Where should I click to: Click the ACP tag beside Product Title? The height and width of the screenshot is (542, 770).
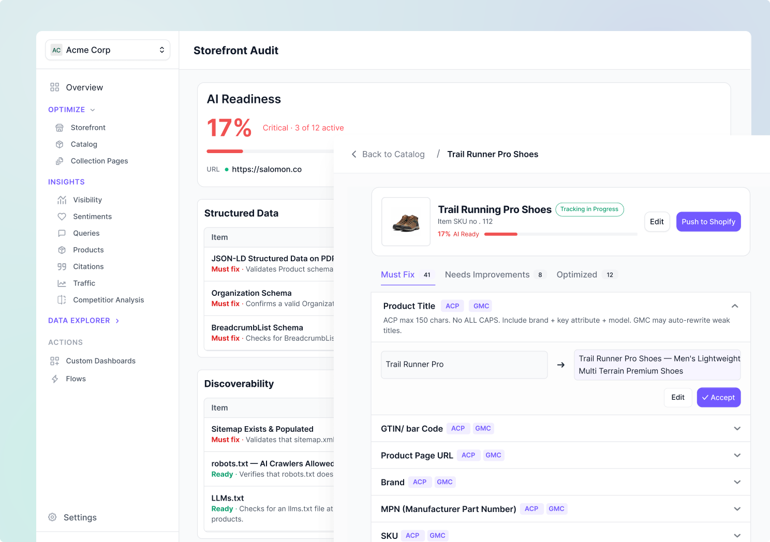[452, 306]
